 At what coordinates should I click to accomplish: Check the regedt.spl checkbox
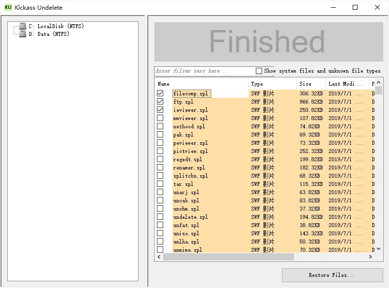160,159
